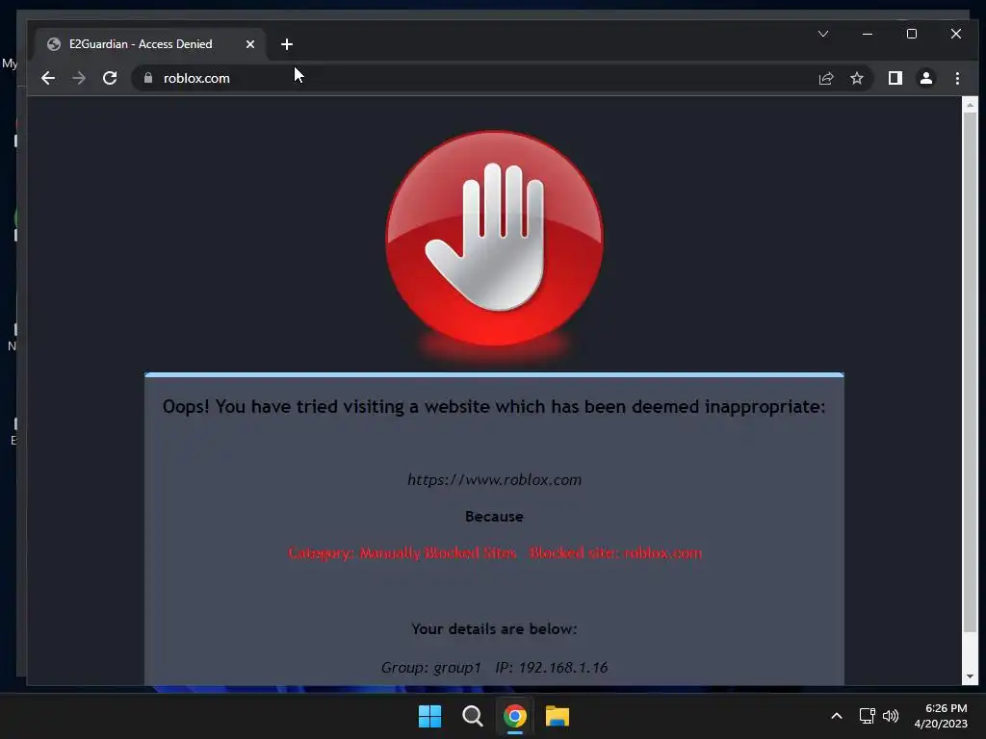Screen dimensions: 986x739
Task: Click the Chrome taskbar icon
Action: 515,716
